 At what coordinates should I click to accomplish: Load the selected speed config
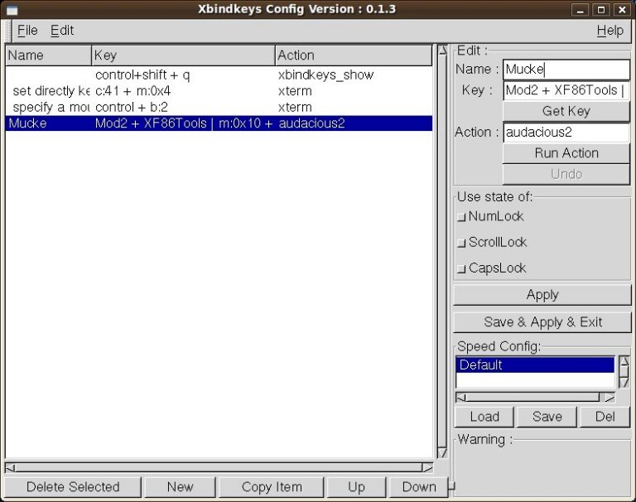click(x=484, y=417)
